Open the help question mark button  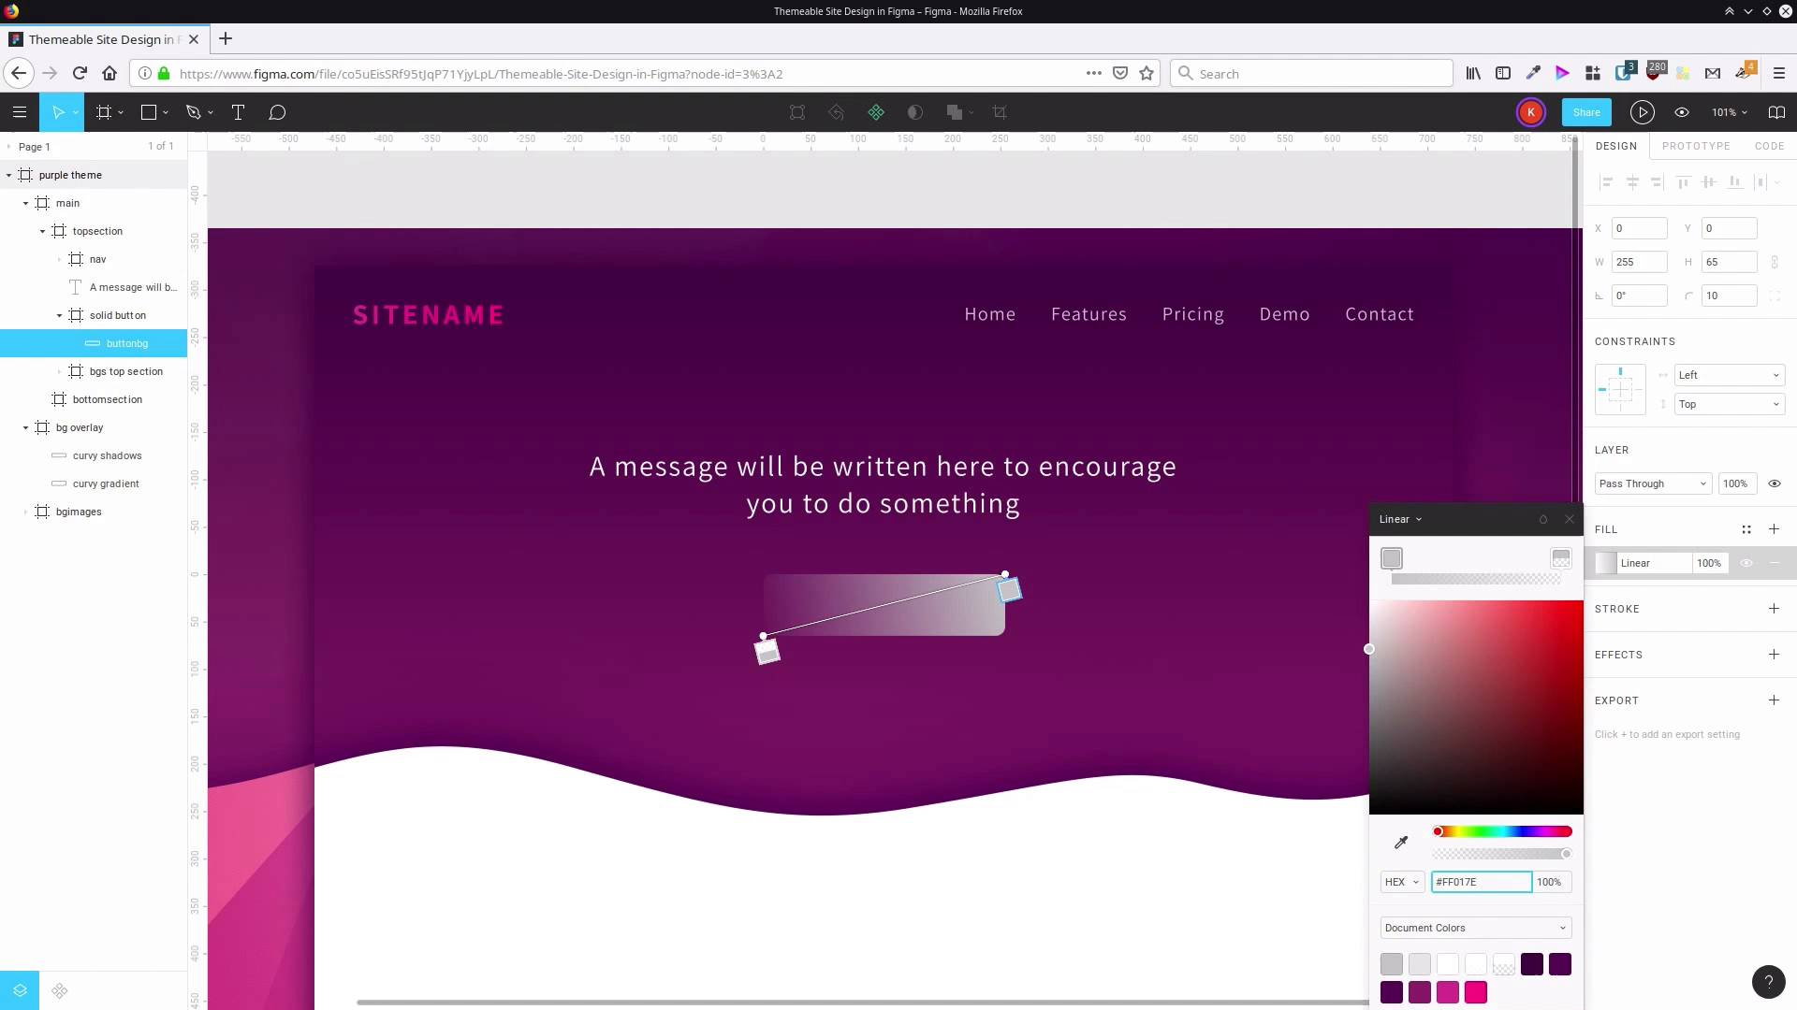[1769, 982]
